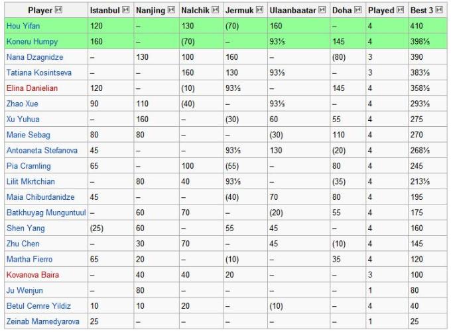Sort table by Player column icon
This screenshot has width=451, height=332.
(58, 11)
